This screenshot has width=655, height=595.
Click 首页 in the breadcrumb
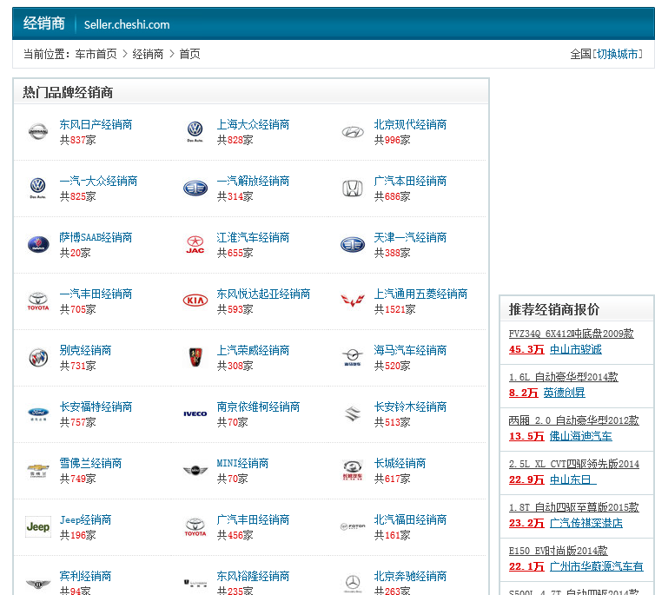(189, 54)
